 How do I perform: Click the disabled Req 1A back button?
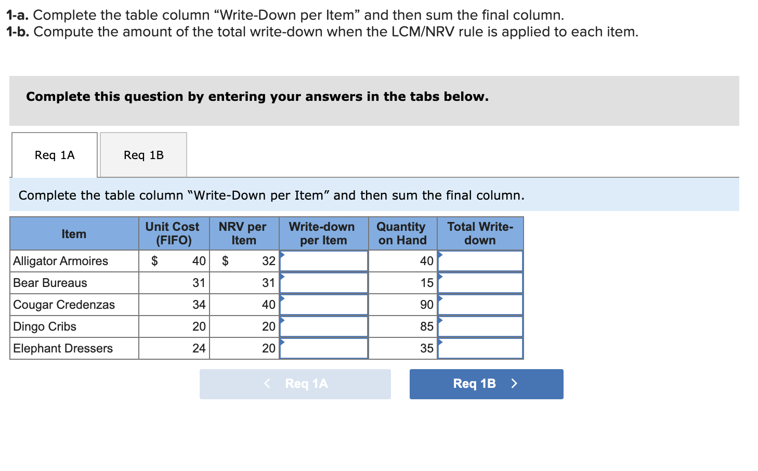[x=295, y=384]
